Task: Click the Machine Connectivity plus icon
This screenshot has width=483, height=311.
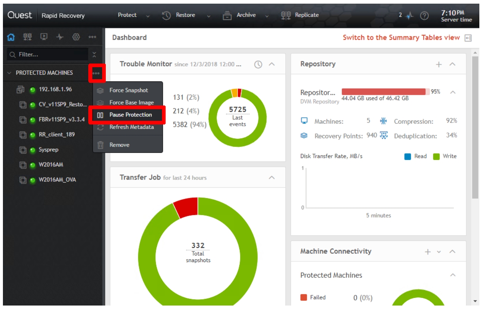Action: [x=428, y=252]
